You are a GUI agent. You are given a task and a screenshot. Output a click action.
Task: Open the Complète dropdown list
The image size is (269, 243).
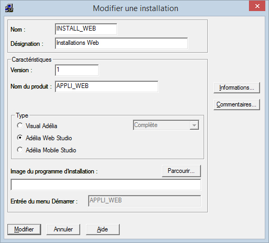click(194, 125)
